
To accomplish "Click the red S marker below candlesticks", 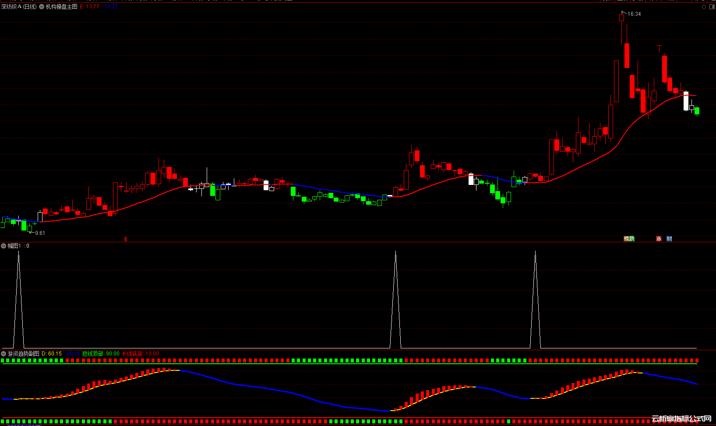I will point(126,239).
